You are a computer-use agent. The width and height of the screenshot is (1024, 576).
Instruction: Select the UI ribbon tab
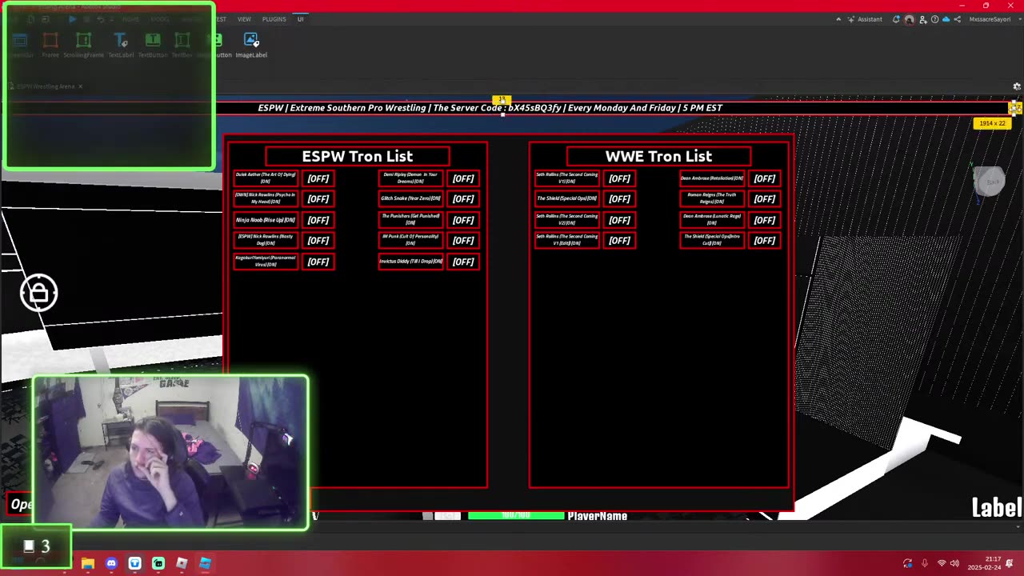(301, 19)
